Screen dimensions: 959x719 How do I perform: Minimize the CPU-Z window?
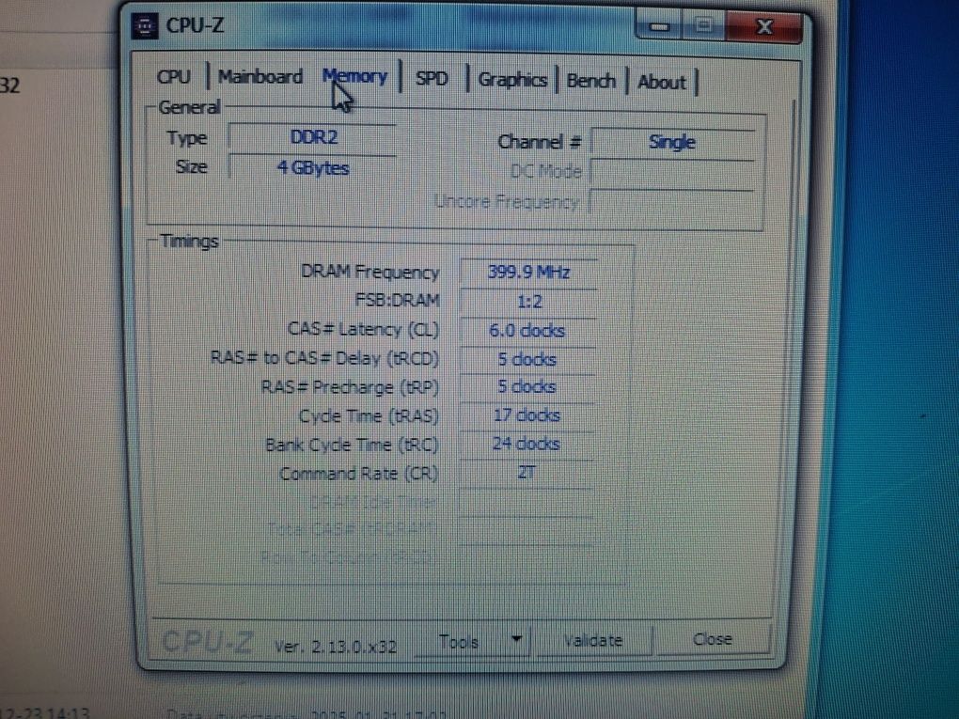(x=659, y=26)
